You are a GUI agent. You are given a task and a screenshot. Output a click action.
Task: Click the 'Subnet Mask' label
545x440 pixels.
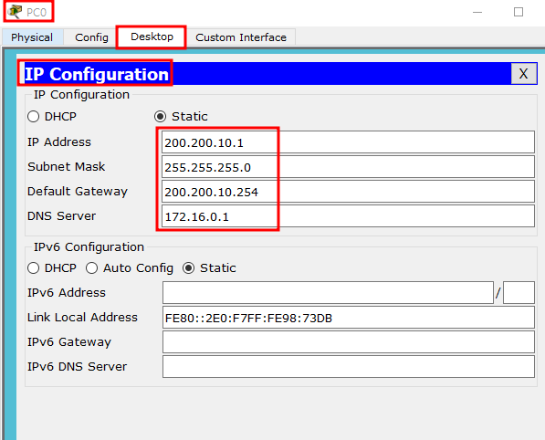[66, 166]
